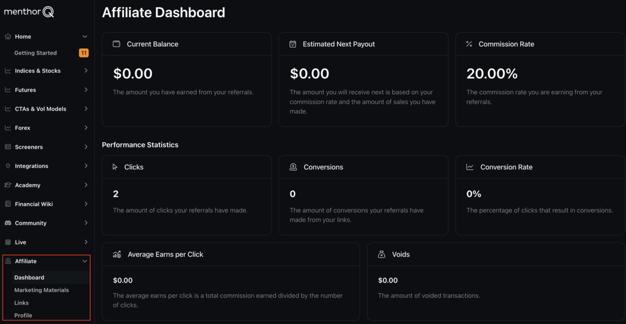The image size is (626, 324).
Task: Click the Conversion Rate chart icon
Action: coord(470,167)
